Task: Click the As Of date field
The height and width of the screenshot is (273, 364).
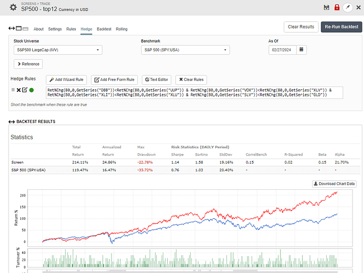Action: pyautogui.click(x=281, y=50)
